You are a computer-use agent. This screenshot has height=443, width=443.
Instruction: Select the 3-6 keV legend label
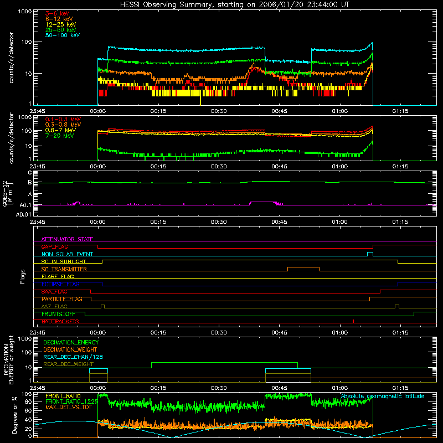click(57, 13)
